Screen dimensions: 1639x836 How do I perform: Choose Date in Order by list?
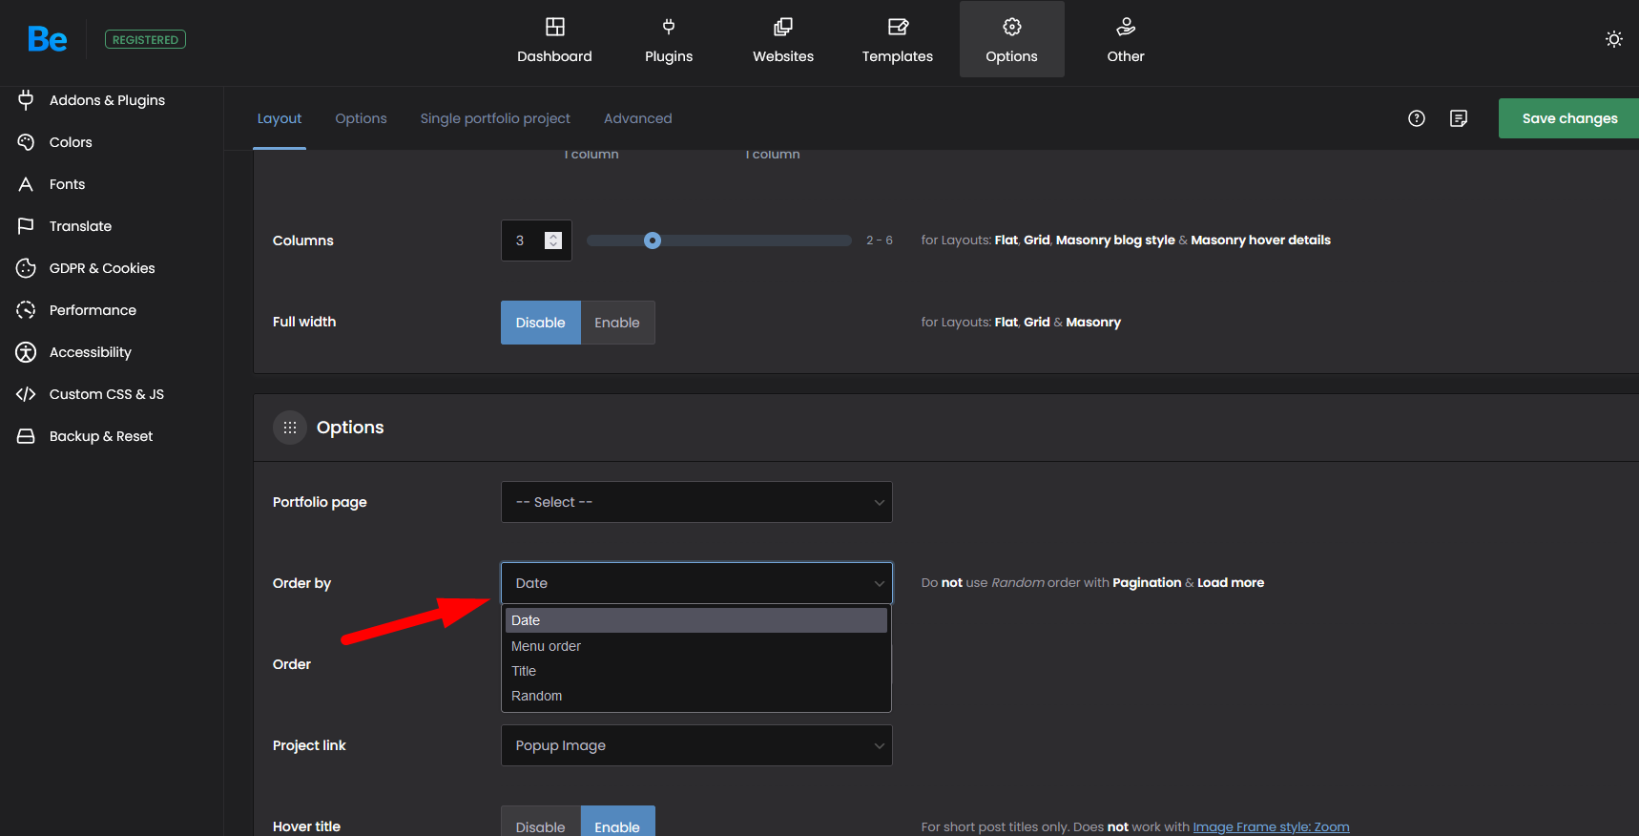[x=696, y=620]
